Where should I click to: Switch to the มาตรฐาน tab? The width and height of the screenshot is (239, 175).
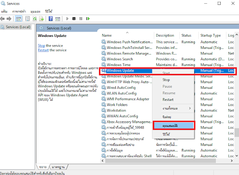pyautogui.click(x=58, y=167)
